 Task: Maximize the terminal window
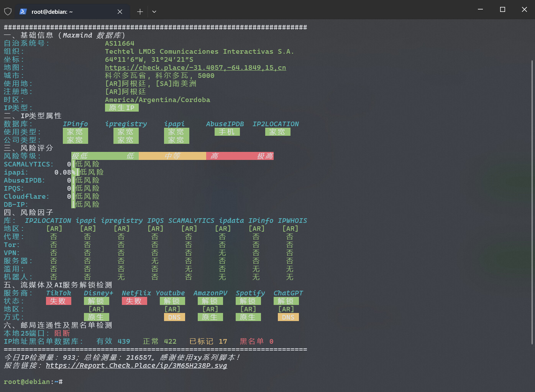pyautogui.click(x=502, y=10)
